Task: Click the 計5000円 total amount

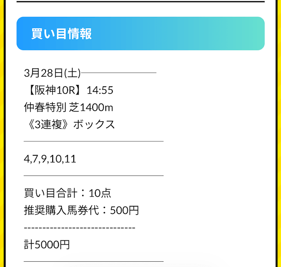Action: [47, 244]
